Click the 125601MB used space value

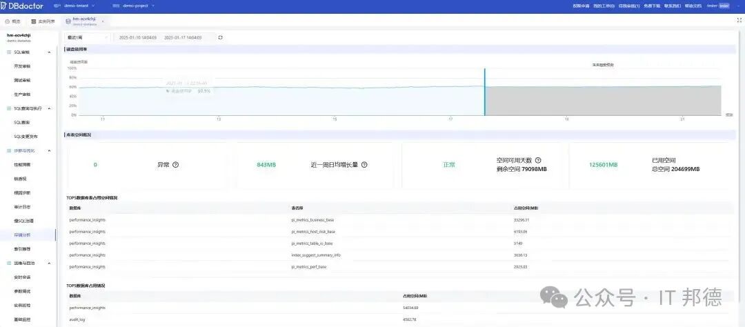point(603,165)
